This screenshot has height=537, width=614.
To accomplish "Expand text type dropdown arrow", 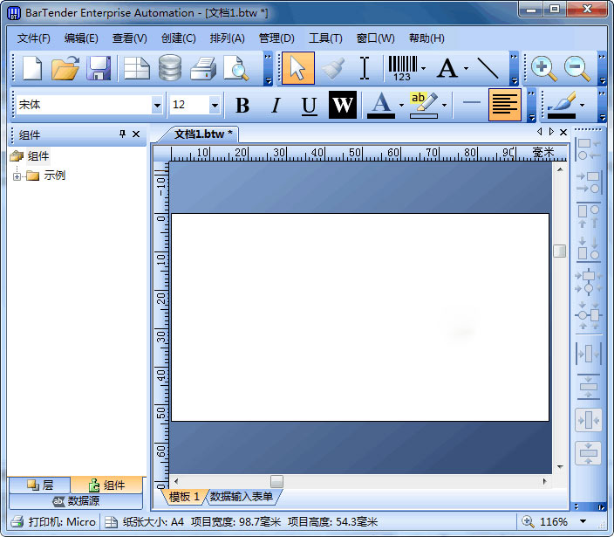I will click(466, 69).
